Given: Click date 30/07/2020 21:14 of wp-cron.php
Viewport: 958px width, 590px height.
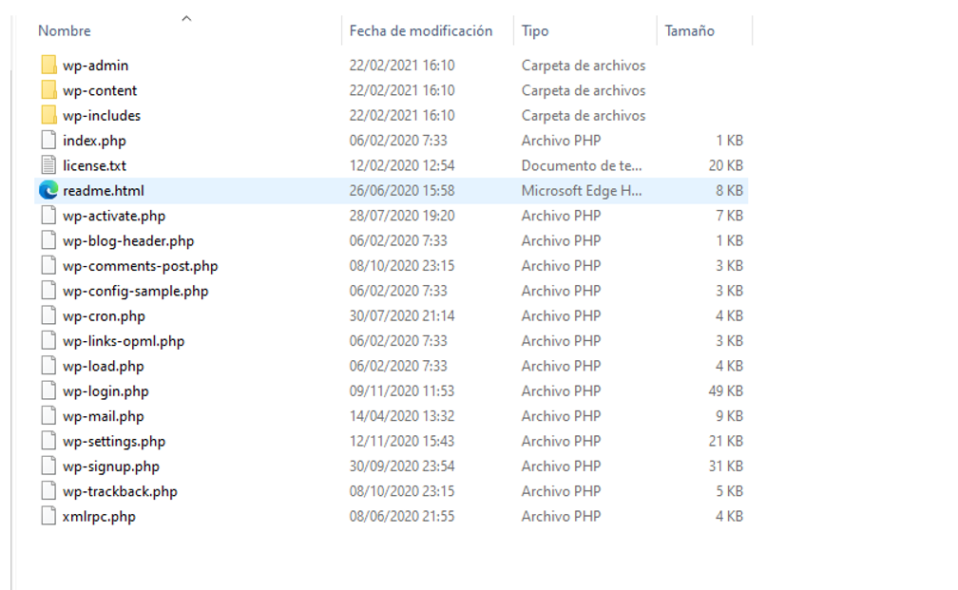Looking at the screenshot, I should (x=402, y=315).
